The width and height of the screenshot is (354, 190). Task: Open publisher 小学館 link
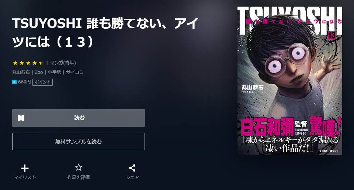54,72
